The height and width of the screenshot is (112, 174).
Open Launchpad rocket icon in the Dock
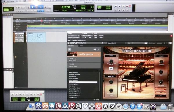click(119, 106)
